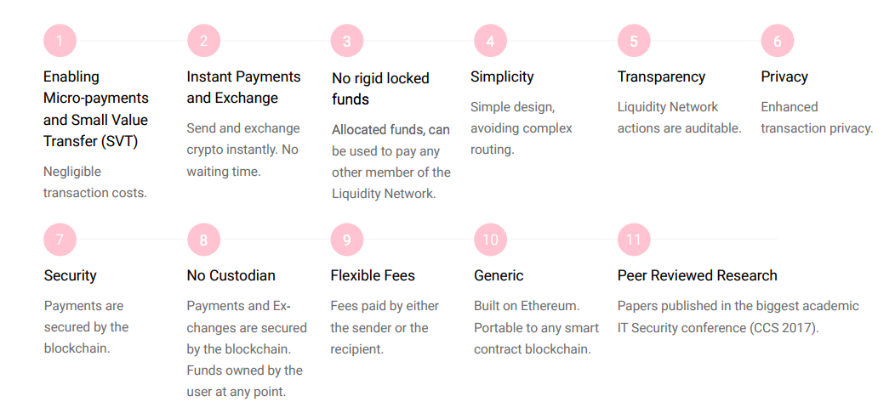The image size is (895, 413).
Task: Click the Generic heading text
Action: [499, 275]
